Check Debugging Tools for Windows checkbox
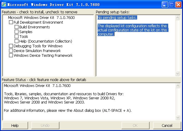 (11, 46)
